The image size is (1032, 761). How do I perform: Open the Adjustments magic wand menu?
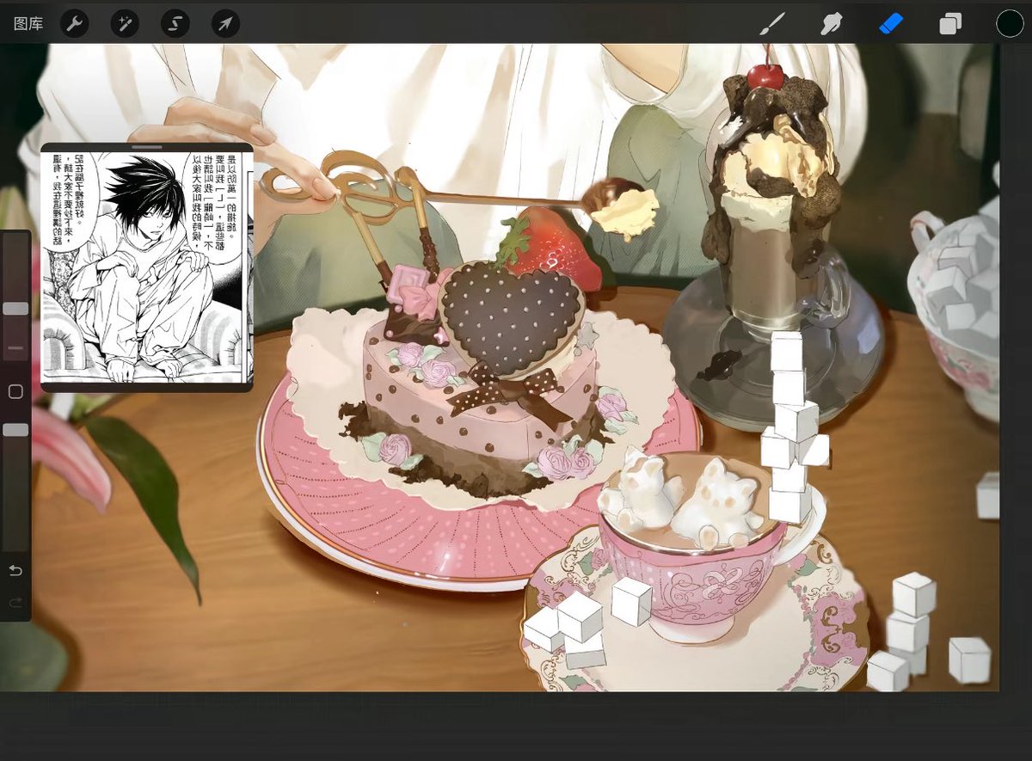pyautogui.click(x=125, y=24)
